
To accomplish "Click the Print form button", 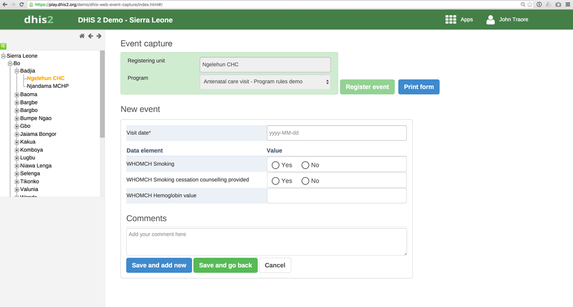I will pos(419,87).
